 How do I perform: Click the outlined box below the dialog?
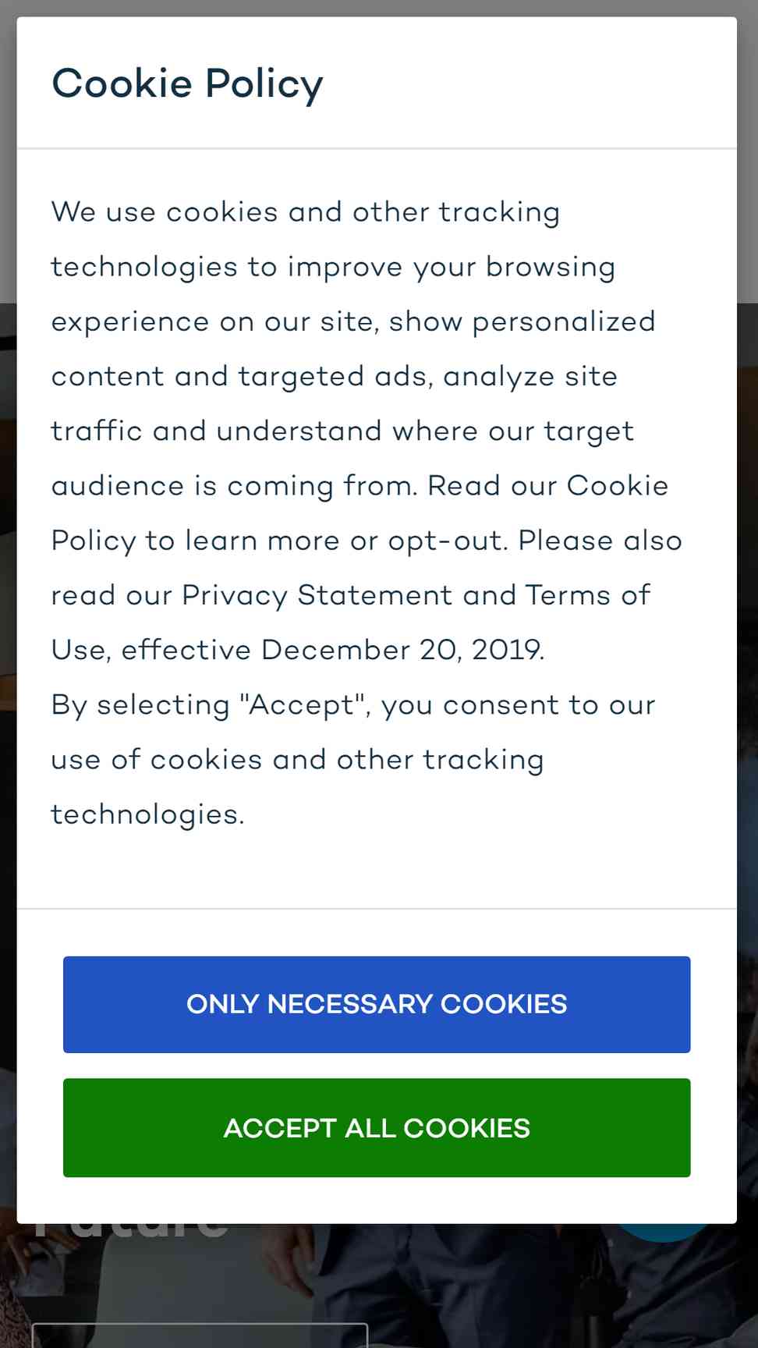(x=200, y=1335)
